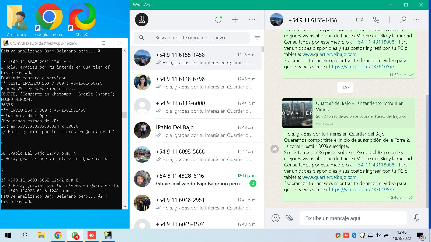The image size is (431, 242).
Task: Switch to Chrome on the taskbar
Action: point(58,236)
